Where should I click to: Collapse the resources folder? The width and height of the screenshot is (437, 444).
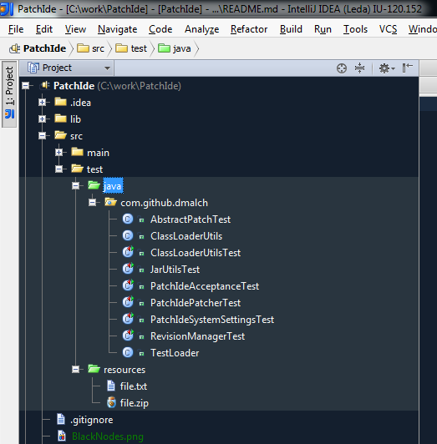click(76, 370)
